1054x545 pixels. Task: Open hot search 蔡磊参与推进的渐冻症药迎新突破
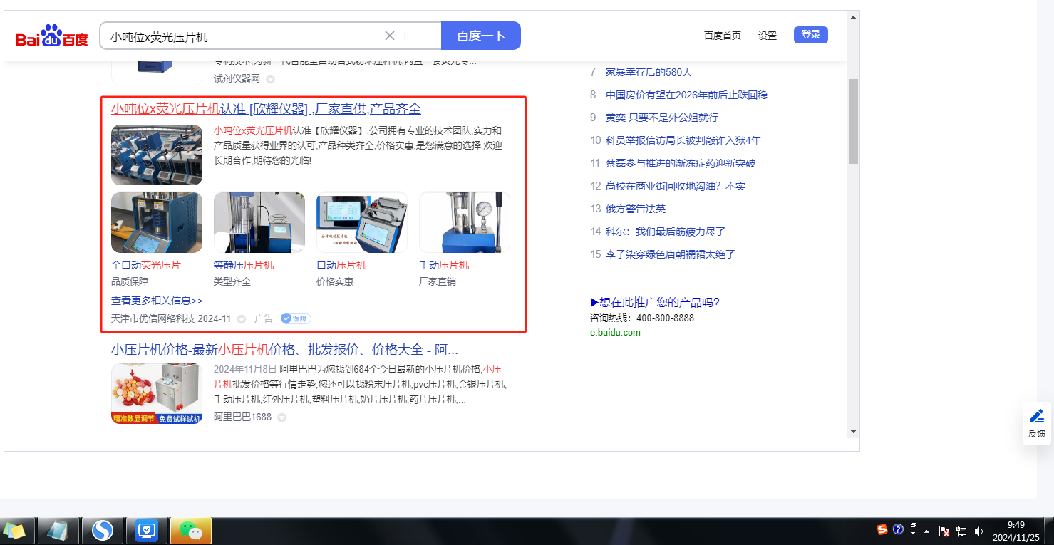tap(681, 163)
